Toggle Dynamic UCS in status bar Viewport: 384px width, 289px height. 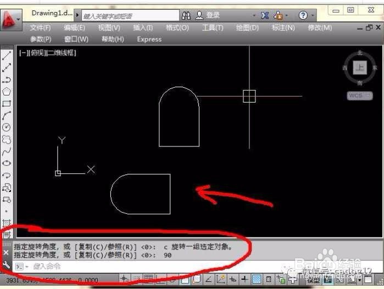(220, 279)
